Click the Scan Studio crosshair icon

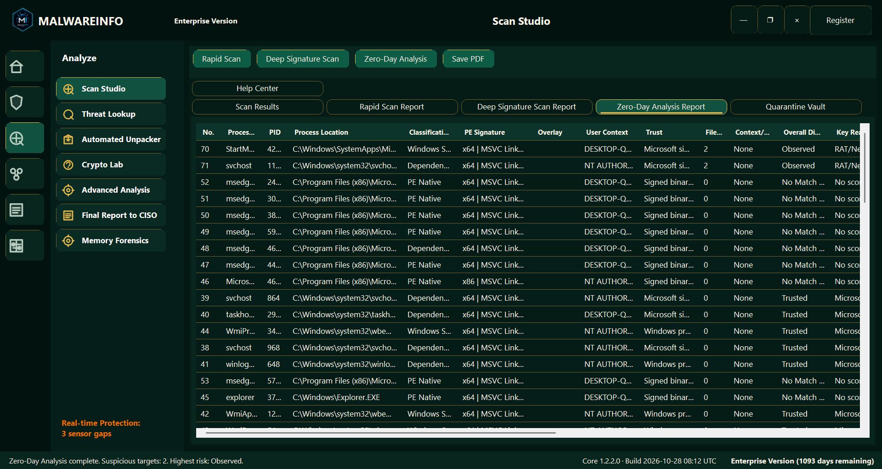click(x=68, y=89)
